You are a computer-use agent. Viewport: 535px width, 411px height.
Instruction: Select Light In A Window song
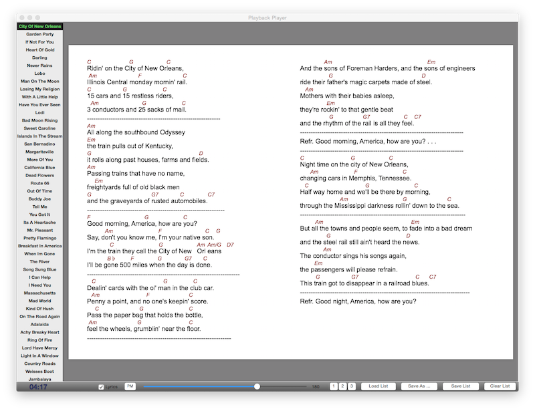point(40,356)
